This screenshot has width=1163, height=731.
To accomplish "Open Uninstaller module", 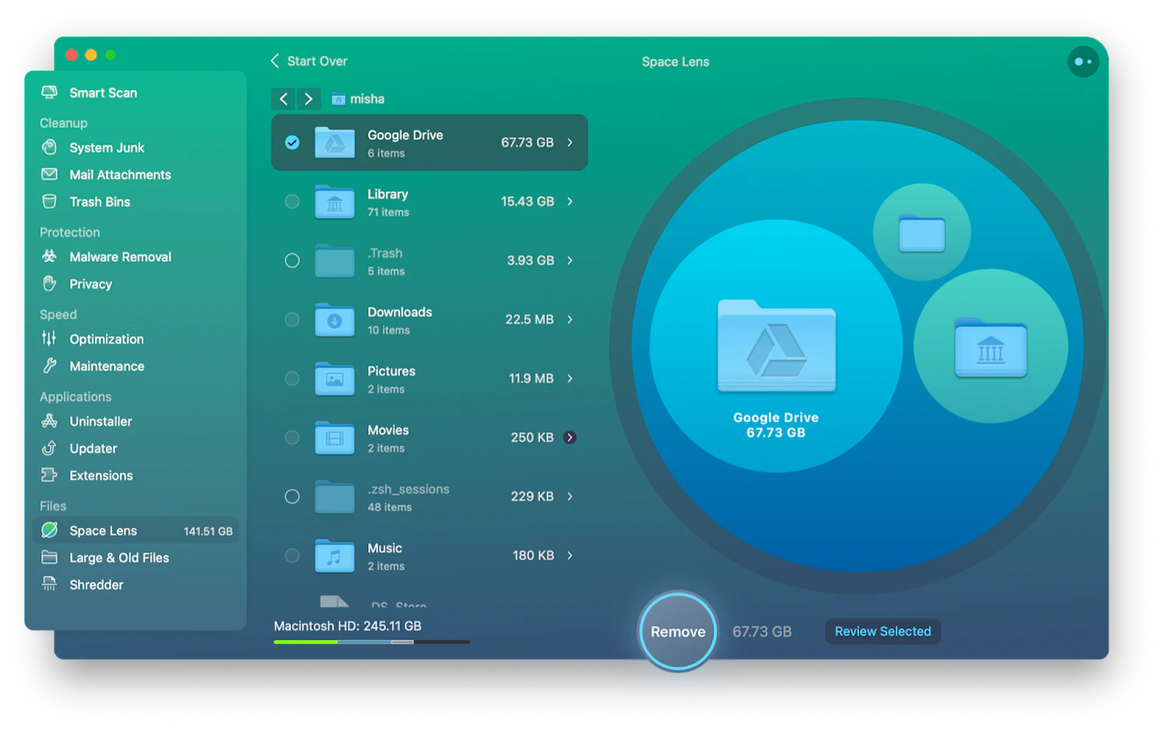I will (x=135, y=421).
